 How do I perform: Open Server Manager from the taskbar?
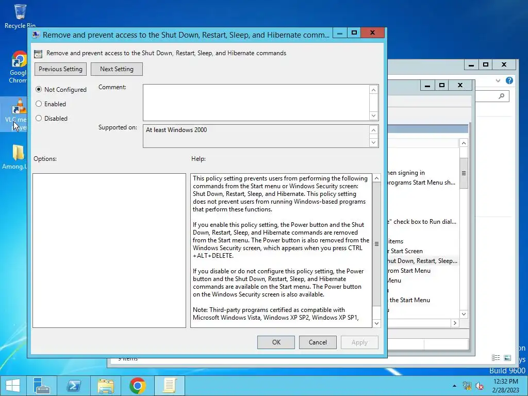pyautogui.click(x=41, y=386)
